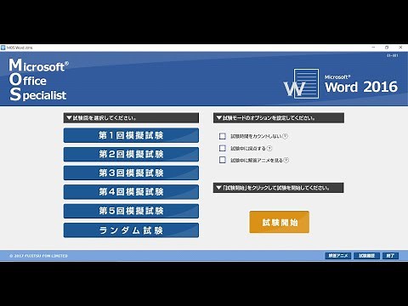Select 第2回模擬試験 exam
The image size is (408, 306).
(131, 154)
